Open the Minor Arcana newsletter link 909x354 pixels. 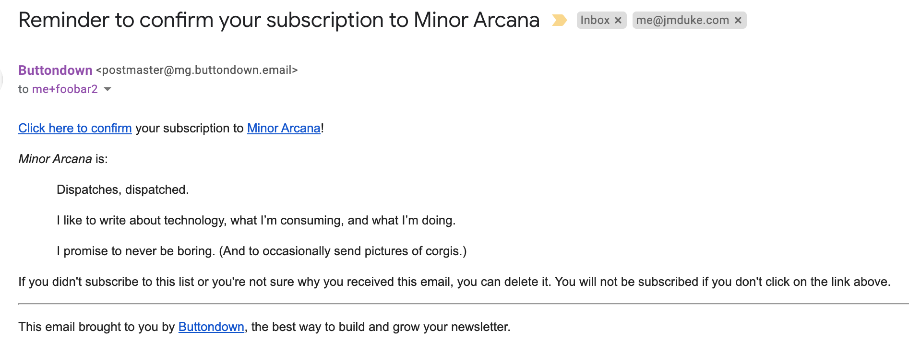click(x=284, y=128)
